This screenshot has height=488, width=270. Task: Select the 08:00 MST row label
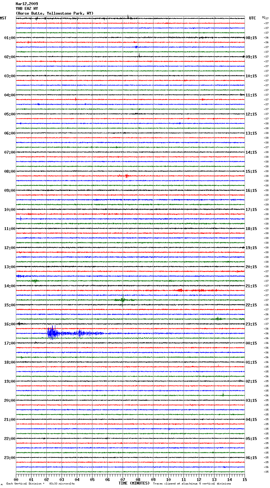(x=10, y=171)
